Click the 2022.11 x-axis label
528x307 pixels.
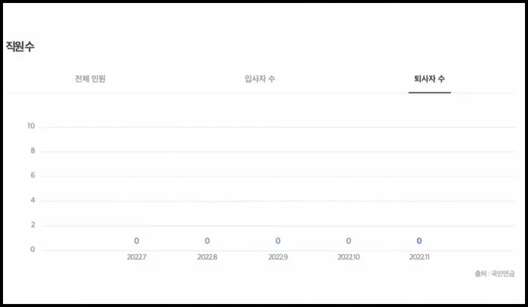(419, 257)
